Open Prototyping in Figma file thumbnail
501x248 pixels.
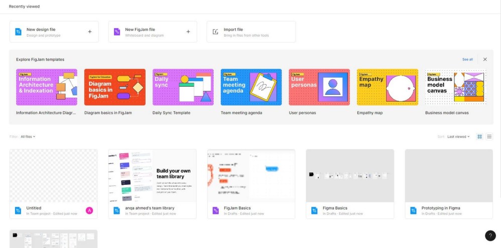pyautogui.click(x=449, y=176)
